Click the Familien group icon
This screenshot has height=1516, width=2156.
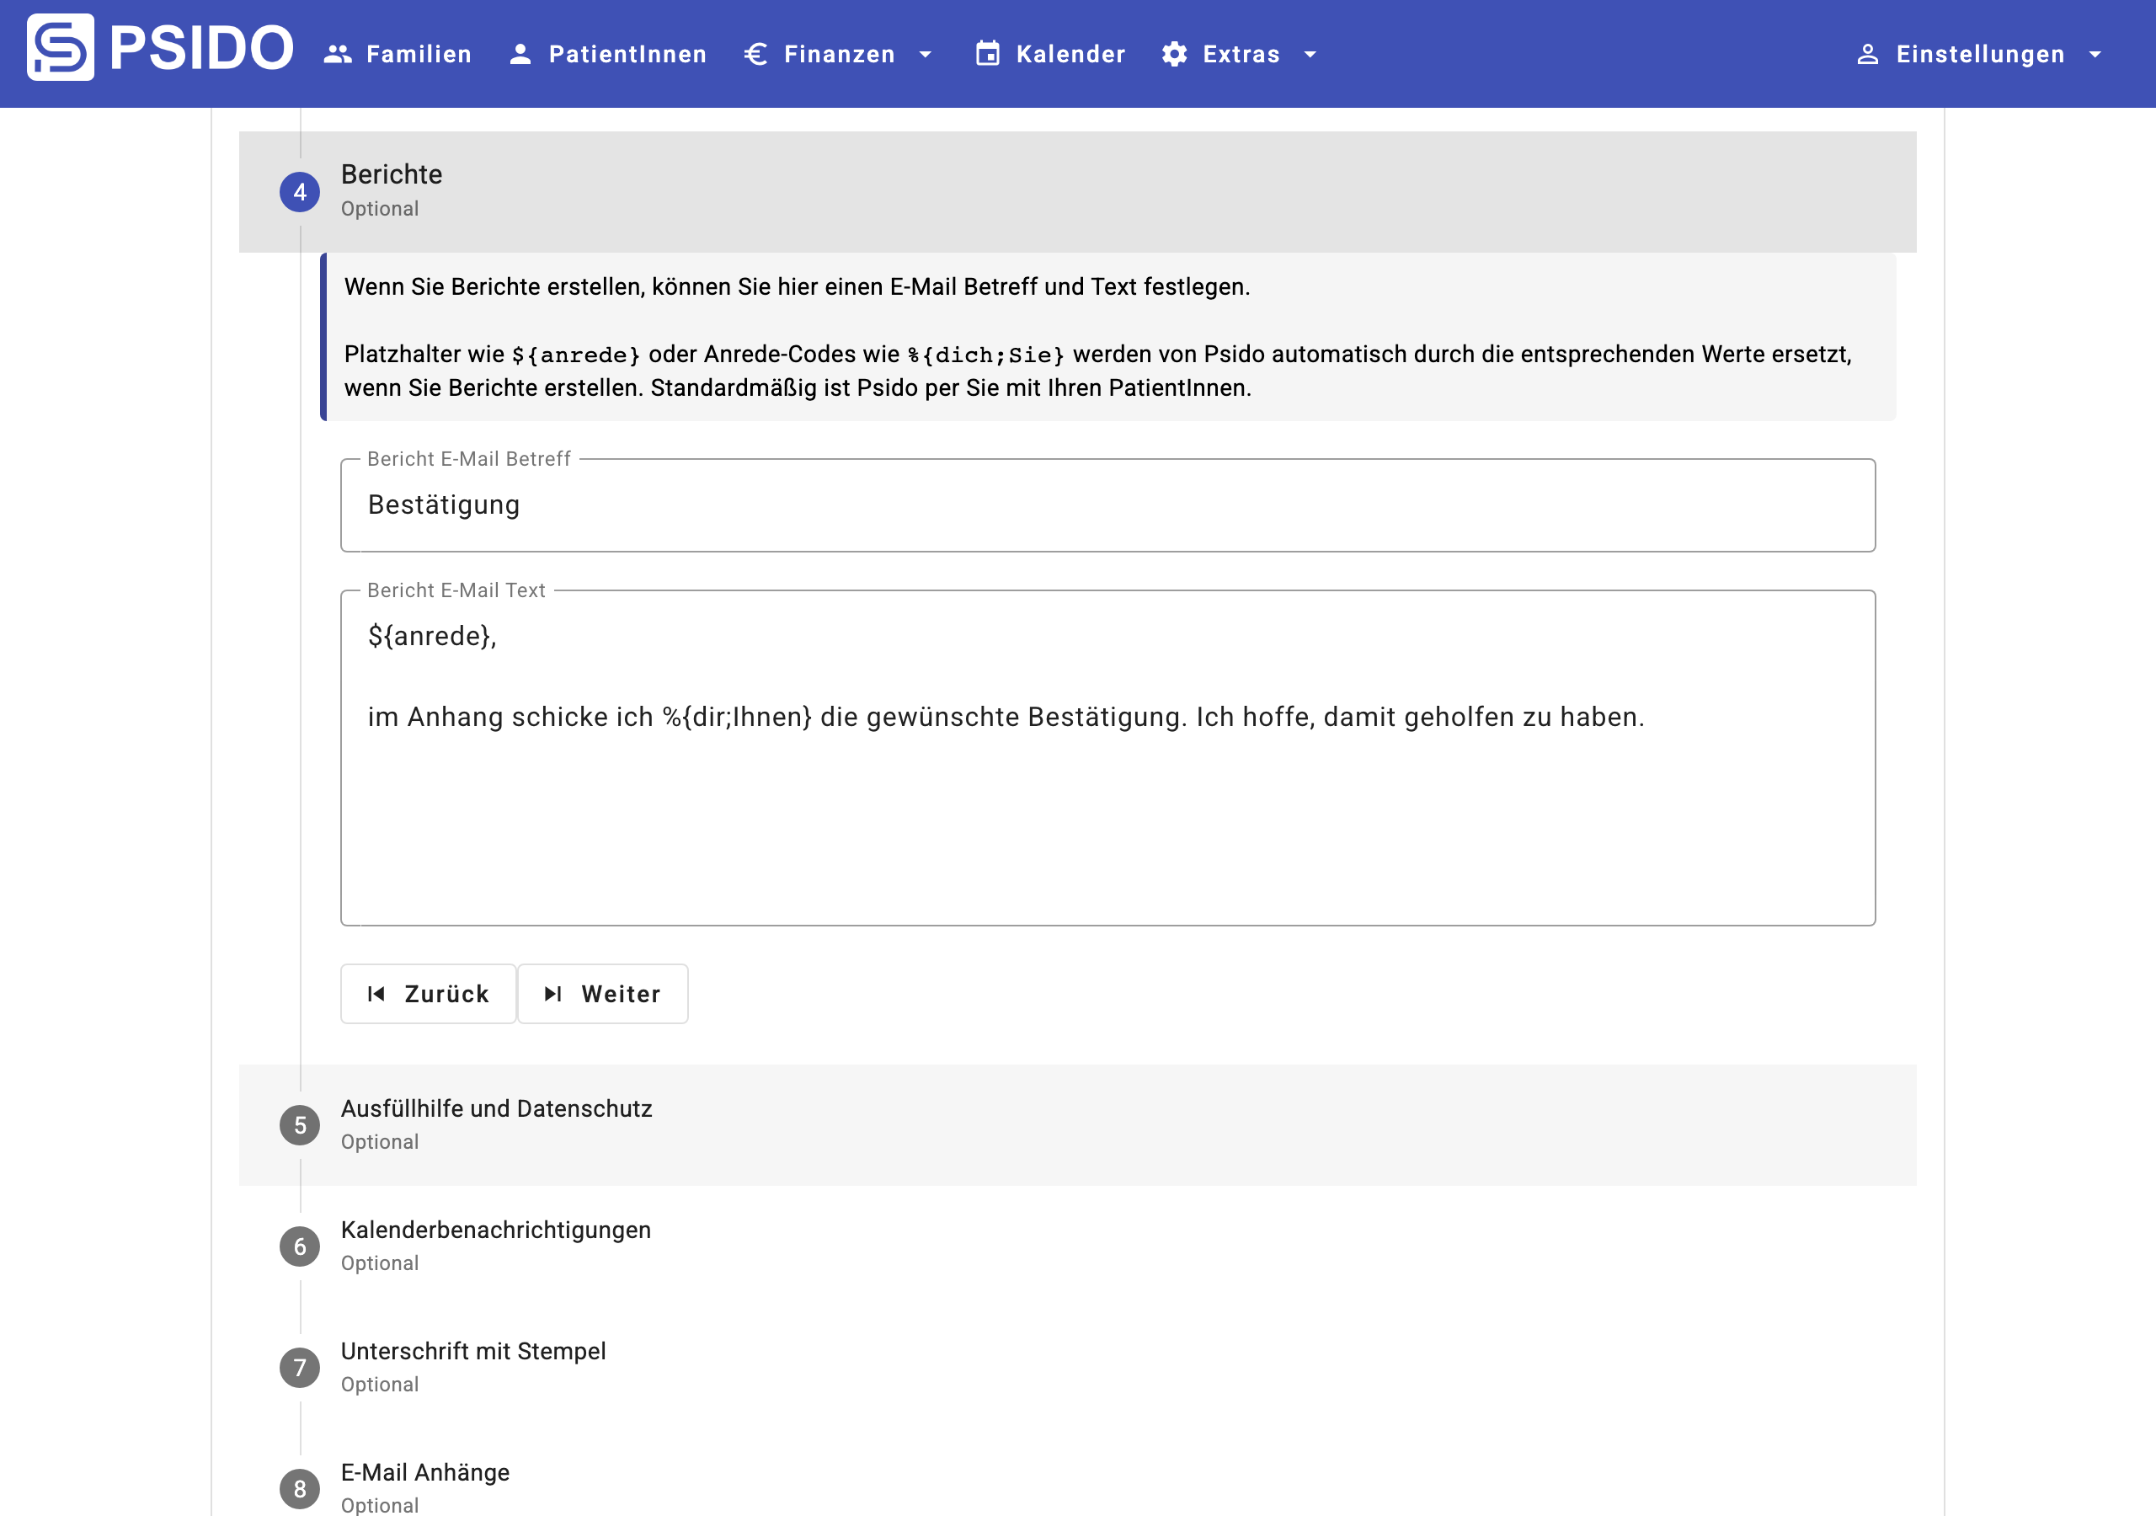coord(337,55)
